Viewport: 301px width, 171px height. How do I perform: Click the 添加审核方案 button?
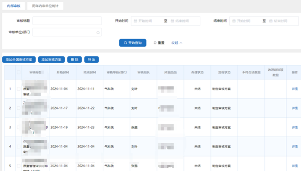(51, 60)
